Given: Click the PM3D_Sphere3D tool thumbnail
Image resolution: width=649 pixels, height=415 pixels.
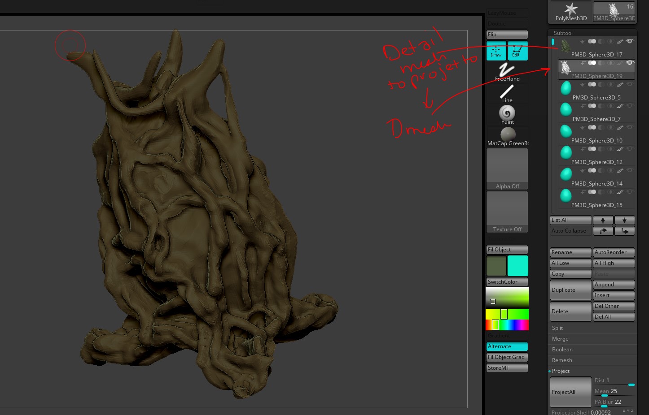Looking at the screenshot, I should tap(613, 10).
